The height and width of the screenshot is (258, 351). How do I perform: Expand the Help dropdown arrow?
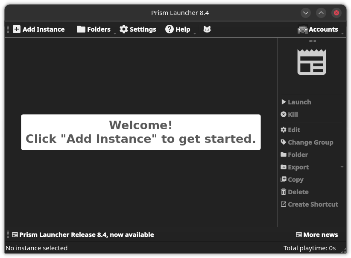point(195,33)
